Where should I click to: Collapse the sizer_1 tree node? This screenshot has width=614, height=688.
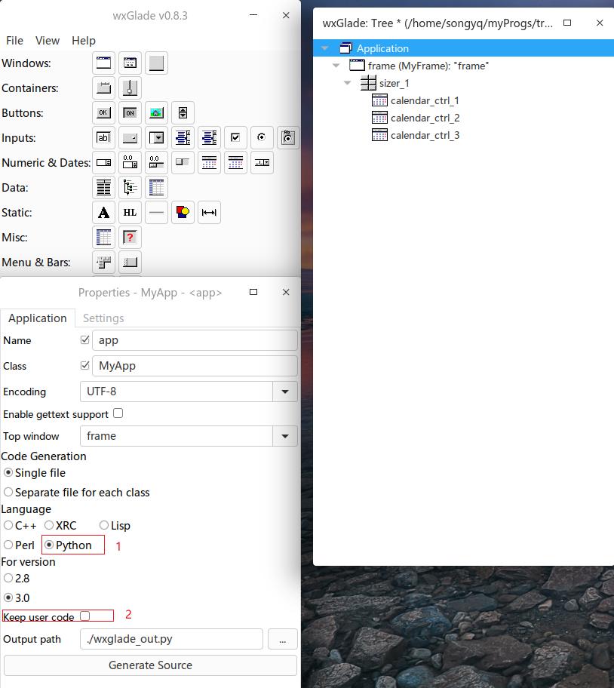tap(348, 83)
